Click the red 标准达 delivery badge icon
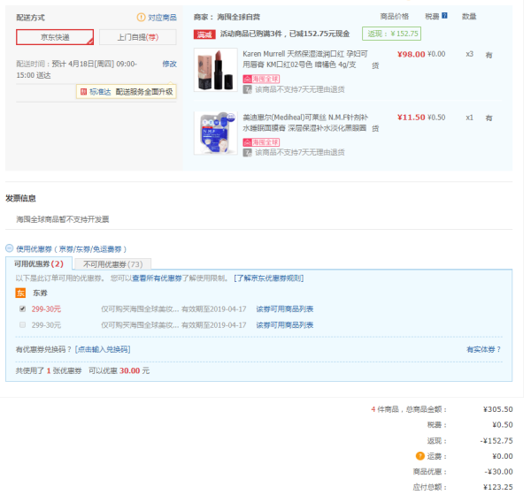Viewport: 531px width, 495px height. [83, 92]
